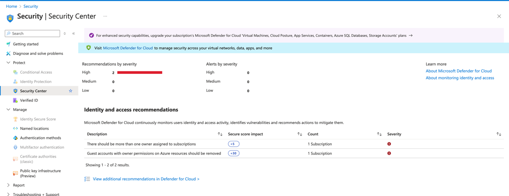
Task: Click the Verified ID icon
Action: click(x=15, y=100)
